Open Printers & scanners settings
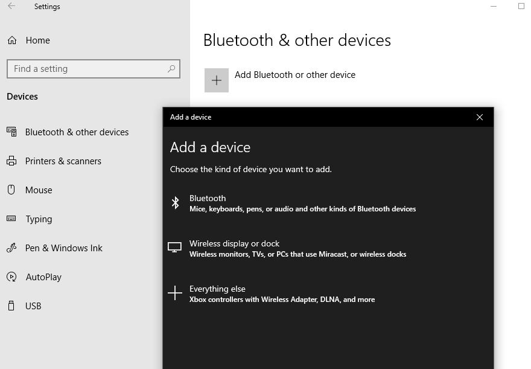Viewport: 531px width, 369px height. (x=63, y=161)
